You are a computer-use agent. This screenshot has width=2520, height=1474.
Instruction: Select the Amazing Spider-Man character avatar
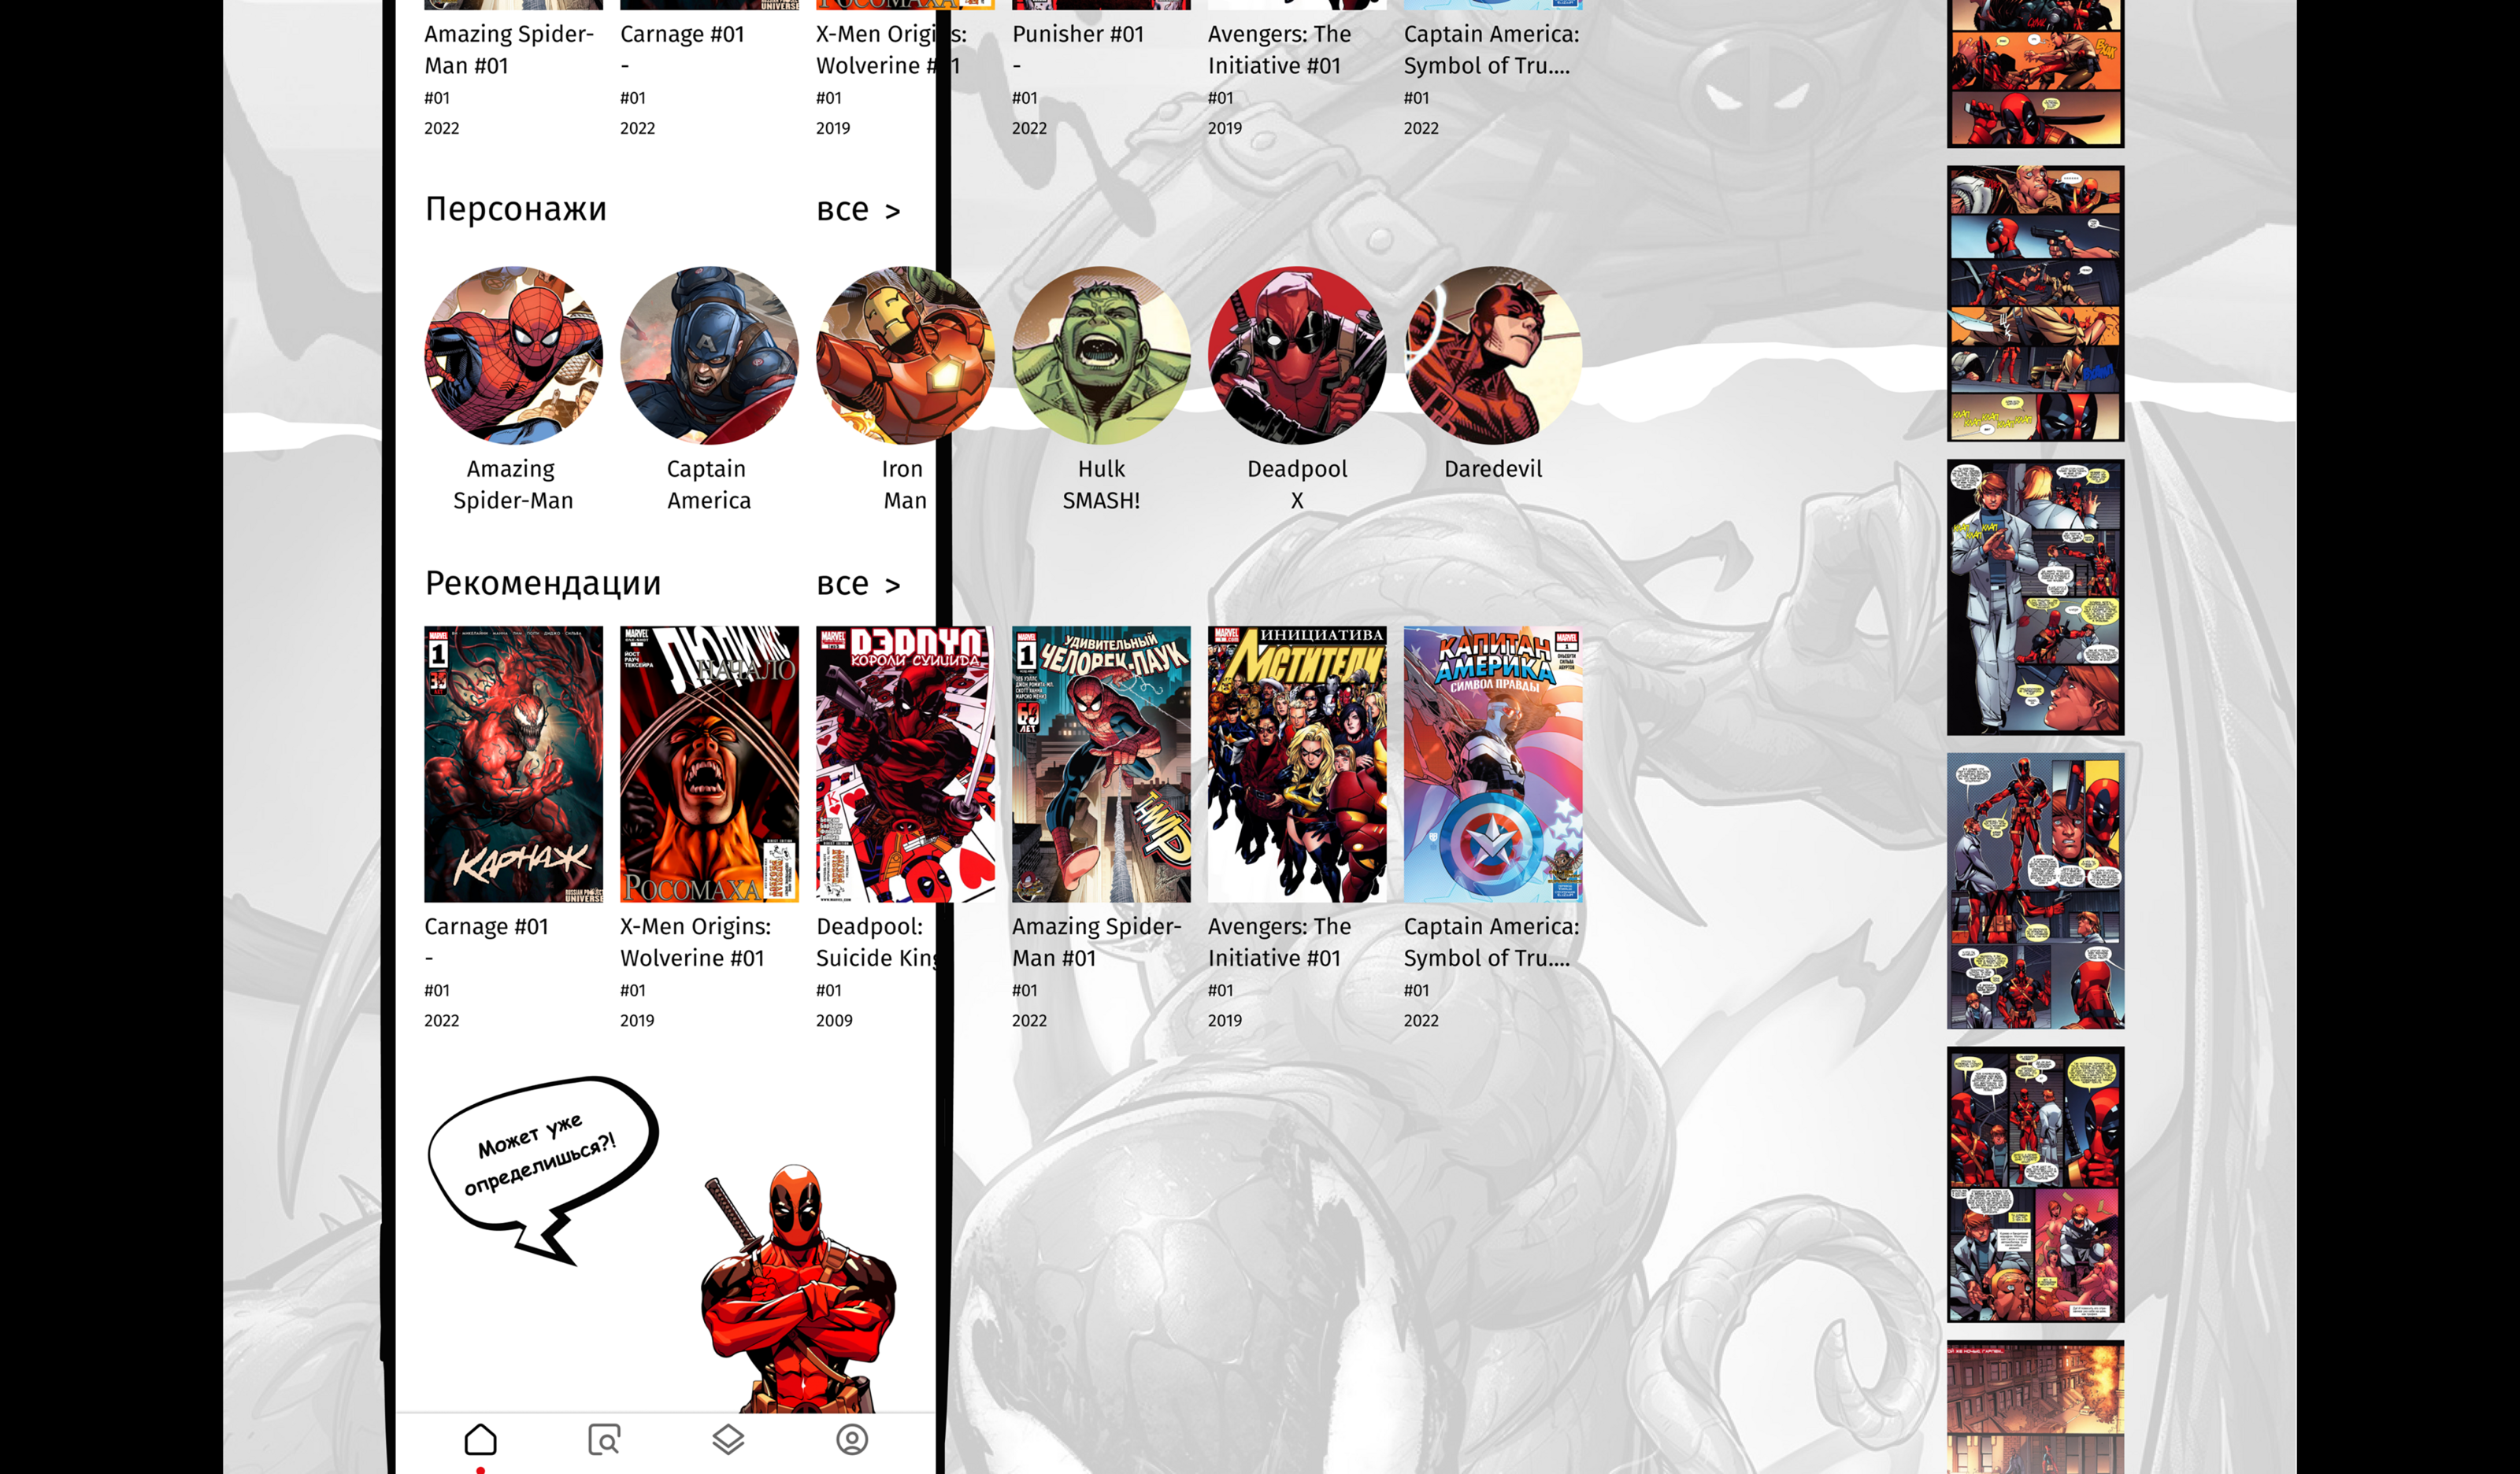pos(513,355)
